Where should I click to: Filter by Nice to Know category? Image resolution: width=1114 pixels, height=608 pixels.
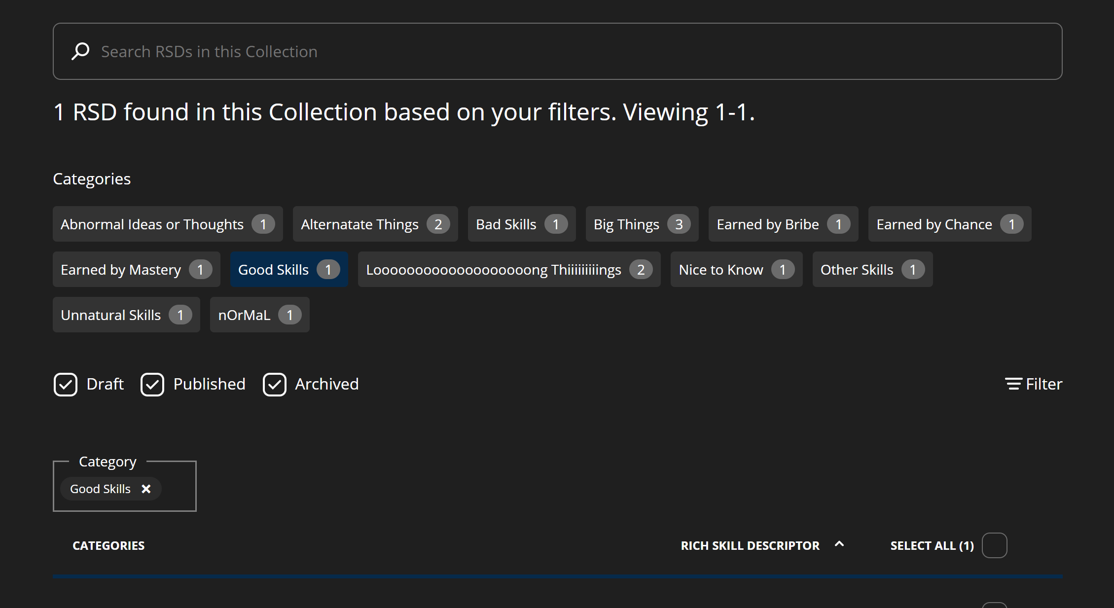pyautogui.click(x=736, y=270)
